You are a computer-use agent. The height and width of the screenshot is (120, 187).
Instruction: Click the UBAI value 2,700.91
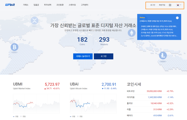tap(109, 84)
